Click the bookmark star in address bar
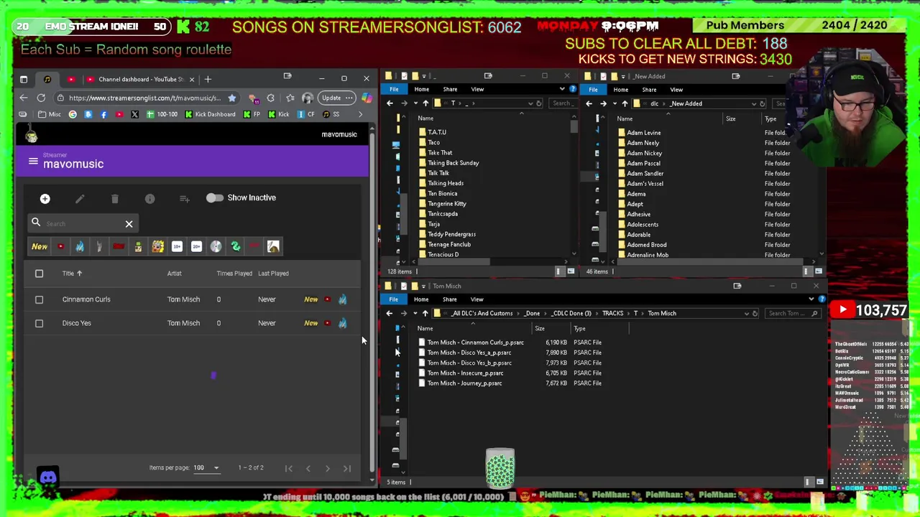This screenshot has width=920, height=517. tap(231, 98)
